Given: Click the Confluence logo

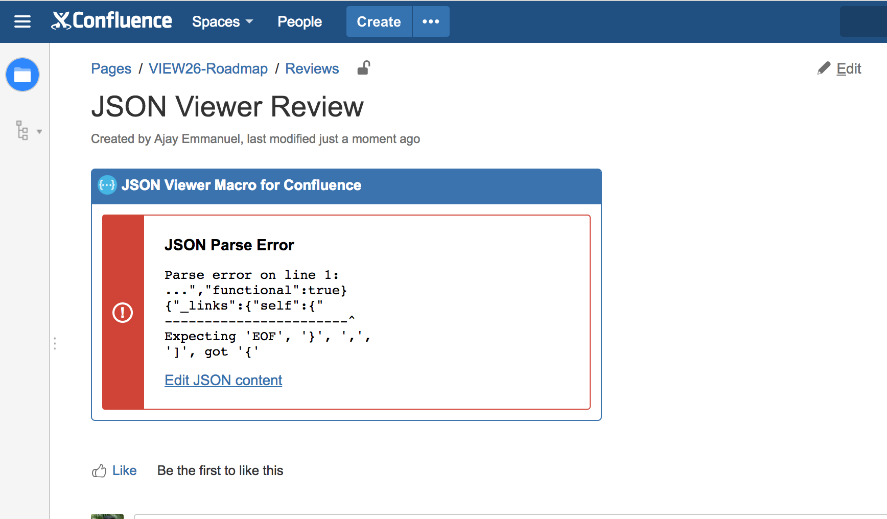Looking at the screenshot, I should pyautogui.click(x=112, y=21).
